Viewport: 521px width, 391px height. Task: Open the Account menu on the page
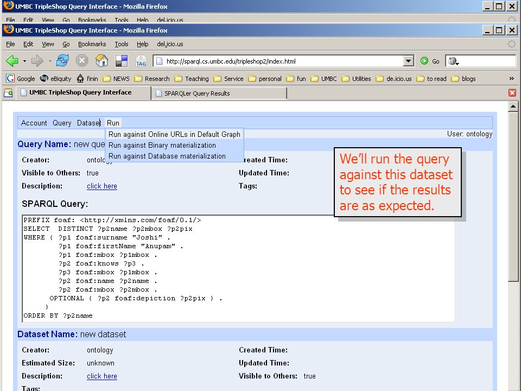[x=34, y=123]
